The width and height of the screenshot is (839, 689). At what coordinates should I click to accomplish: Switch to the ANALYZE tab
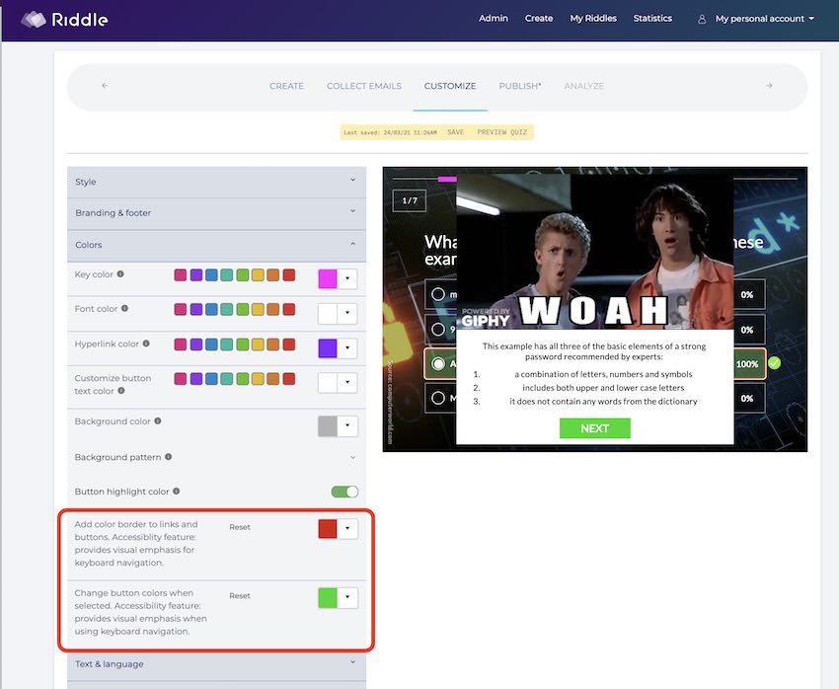583,86
